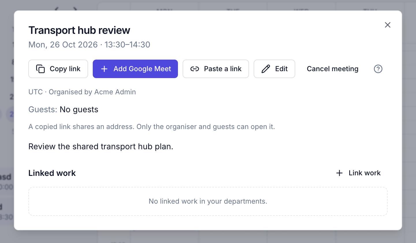Copy the meeting link
The width and height of the screenshot is (416, 243).
click(x=58, y=69)
